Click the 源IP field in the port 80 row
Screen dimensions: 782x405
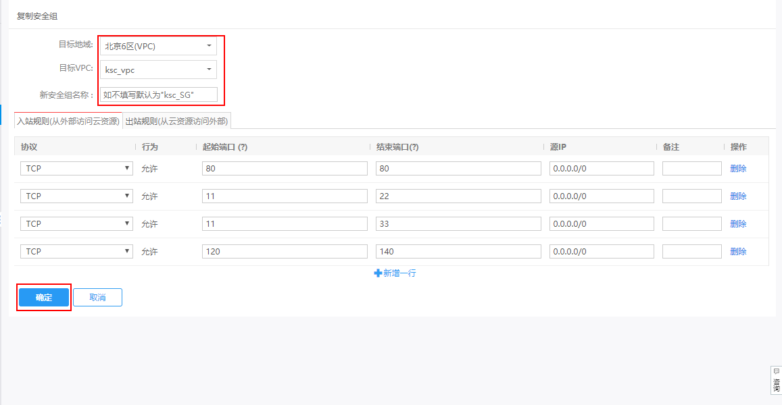click(602, 168)
